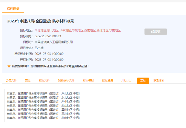Click the award line for 华北地区 中标
This screenshot has width=186, height=128.
coord(43,93)
